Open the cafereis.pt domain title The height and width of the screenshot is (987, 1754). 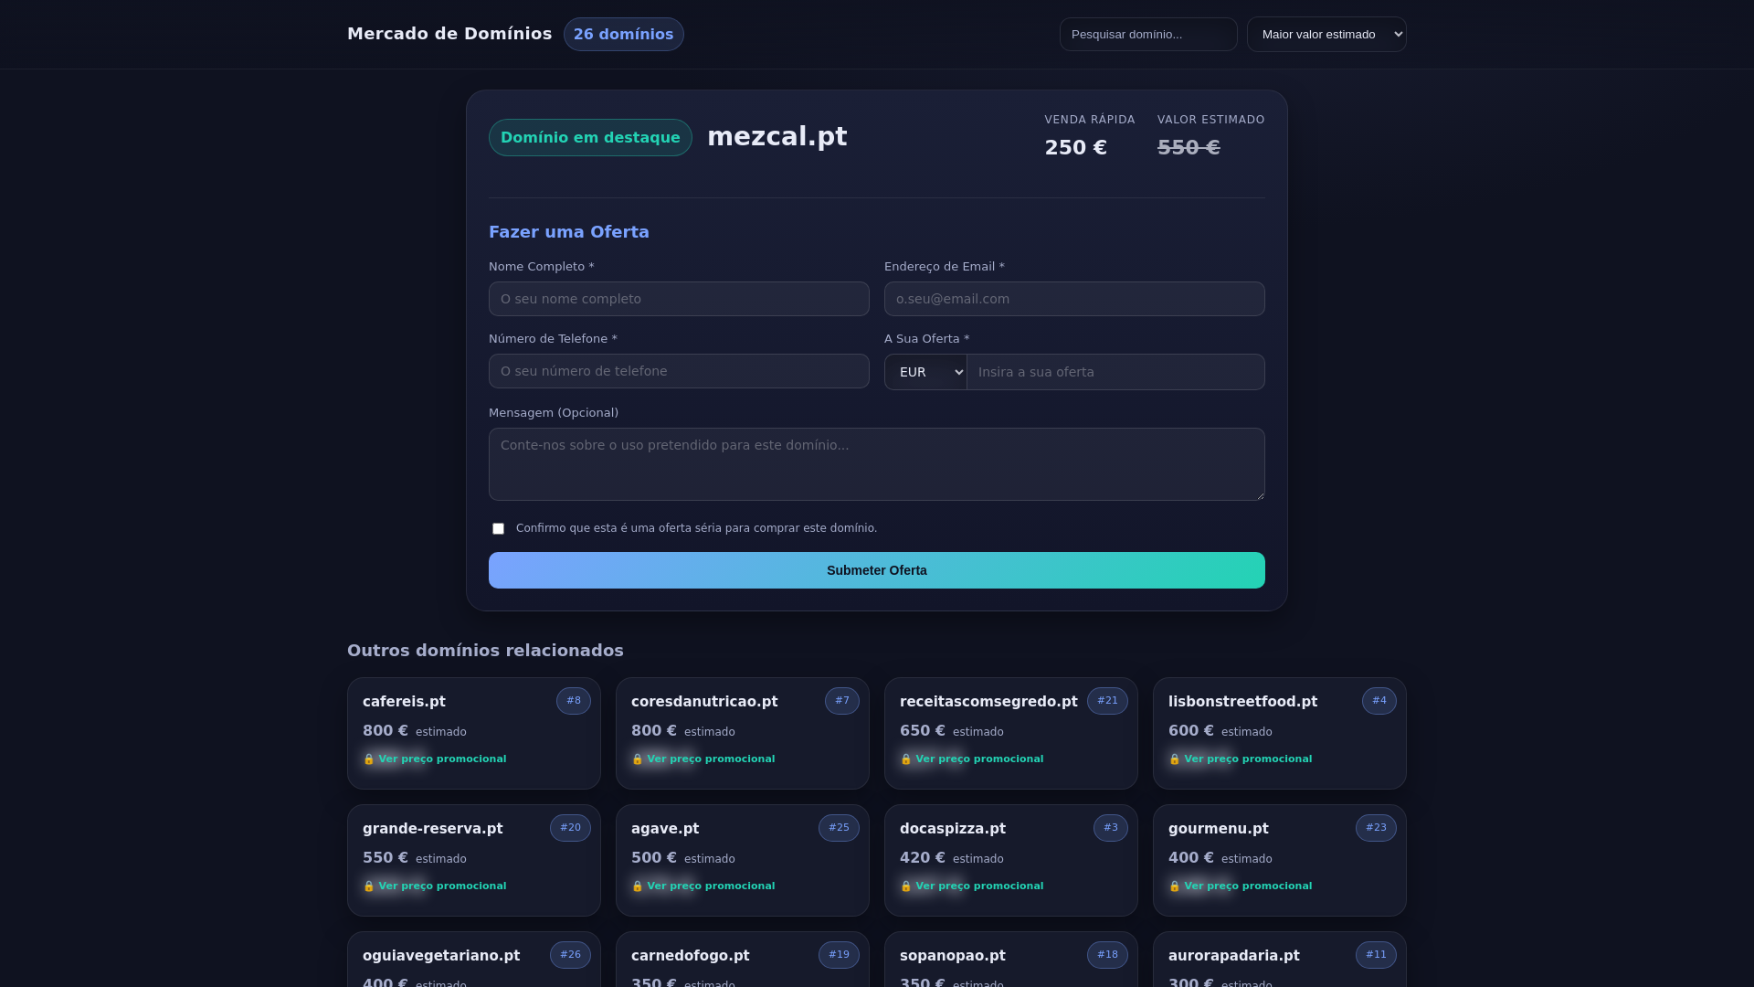[x=404, y=702]
